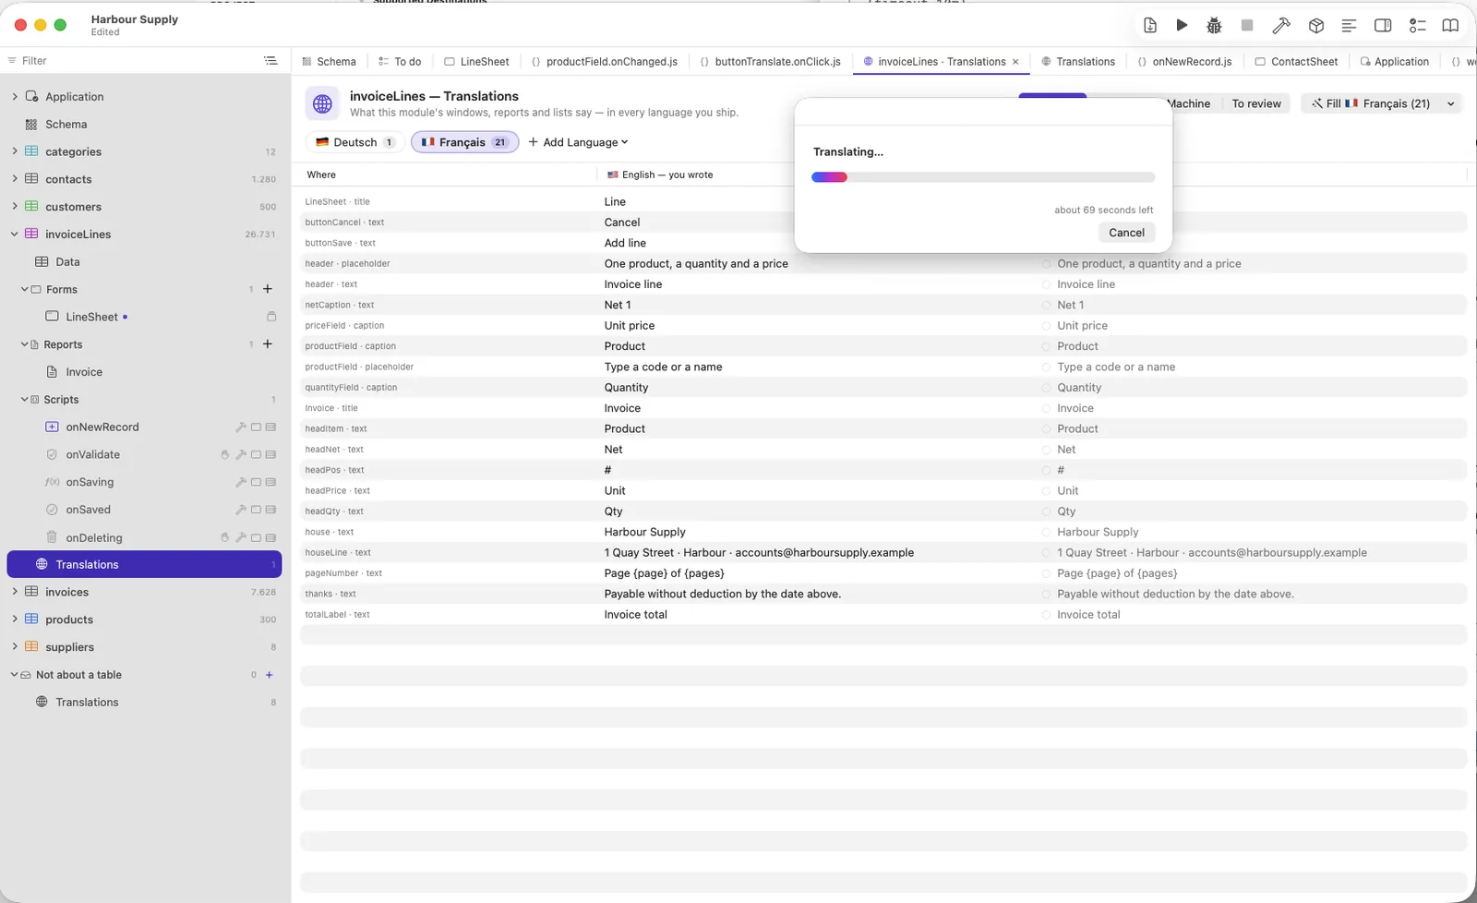Expand the contacts table node
1477x903 pixels.
pyautogui.click(x=15, y=179)
